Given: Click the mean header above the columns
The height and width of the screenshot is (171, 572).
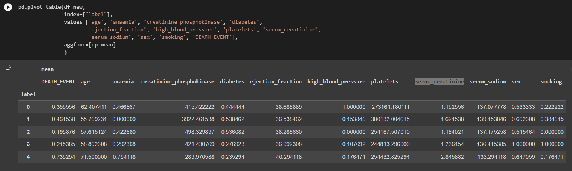Looking at the screenshot, I should click(48, 69).
